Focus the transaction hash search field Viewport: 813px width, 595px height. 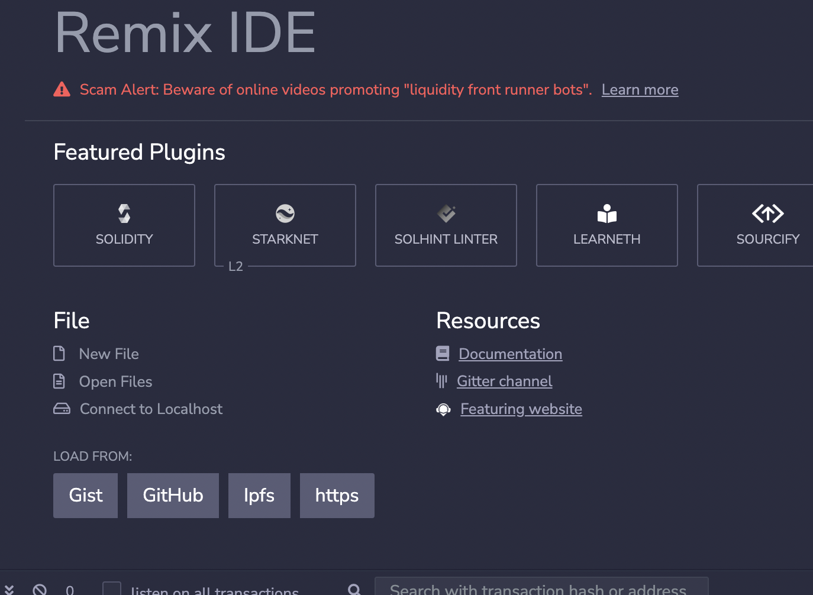(541, 586)
